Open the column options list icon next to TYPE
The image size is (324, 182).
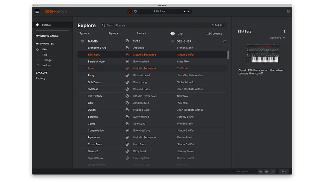(x=173, y=41)
